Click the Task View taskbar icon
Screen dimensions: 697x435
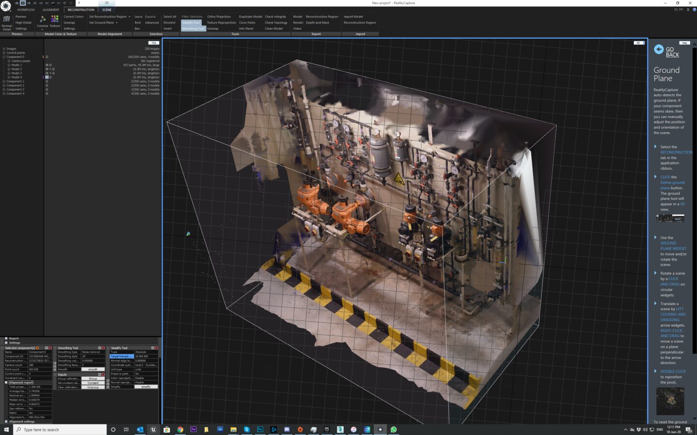click(126, 429)
